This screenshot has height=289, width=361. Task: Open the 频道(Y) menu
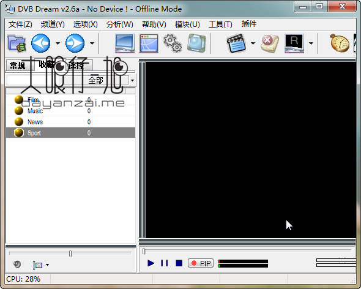[53, 24]
